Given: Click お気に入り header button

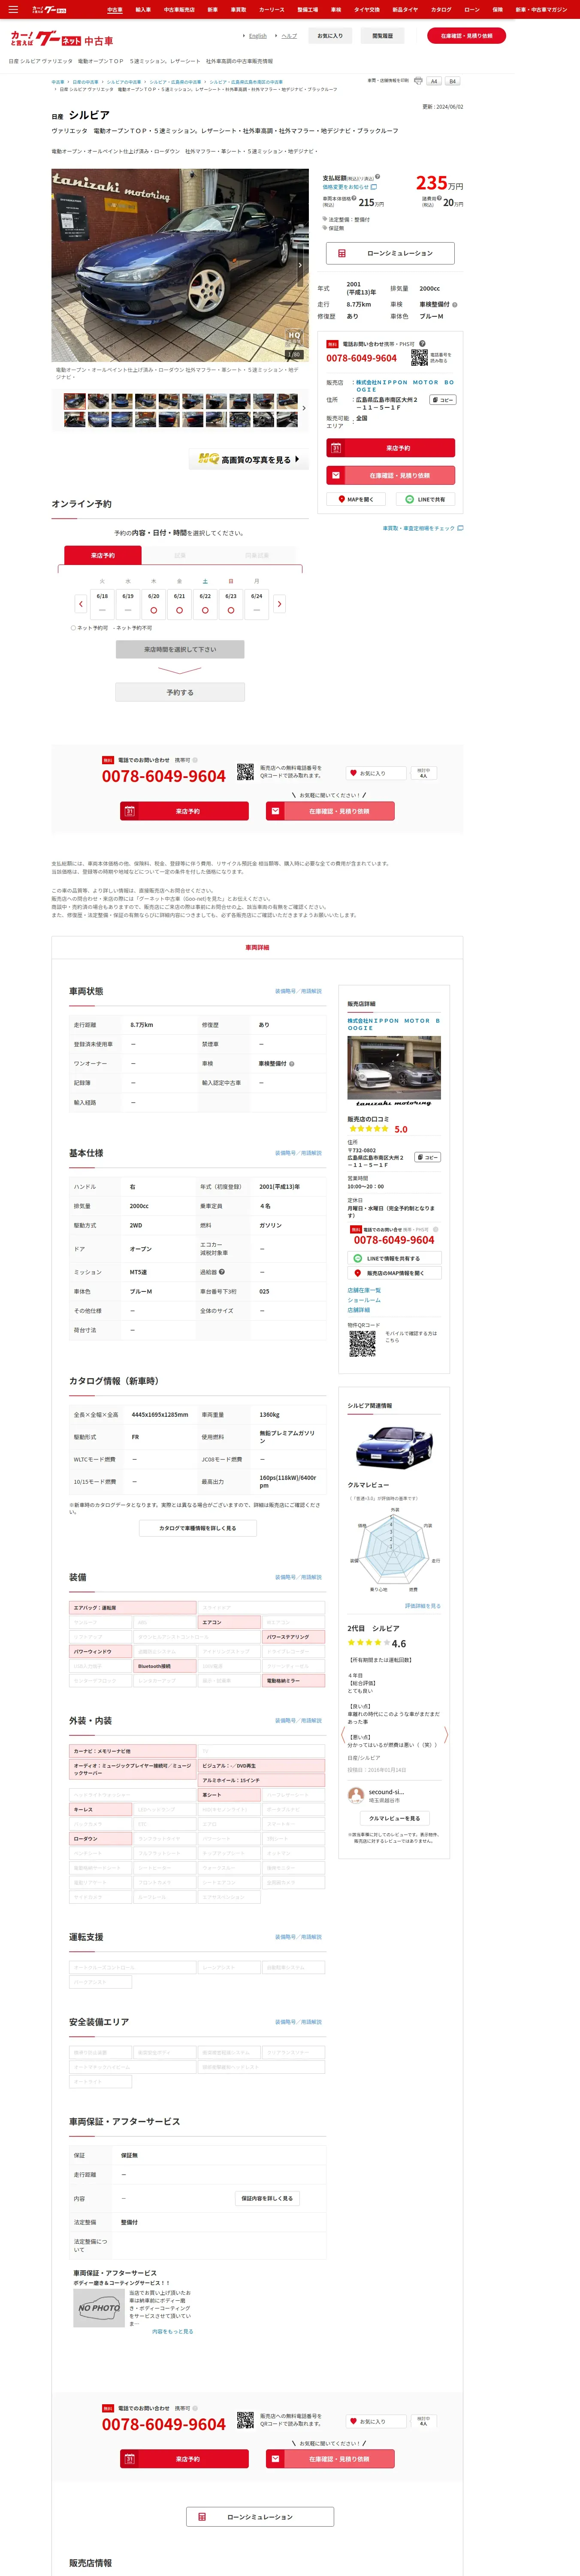Looking at the screenshot, I should pyautogui.click(x=330, y=36).
